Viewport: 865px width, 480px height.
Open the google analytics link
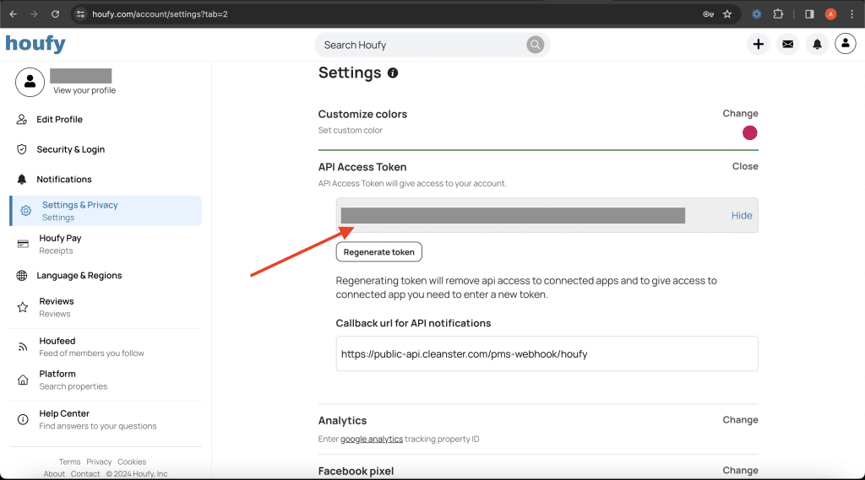tap(372, 440)
